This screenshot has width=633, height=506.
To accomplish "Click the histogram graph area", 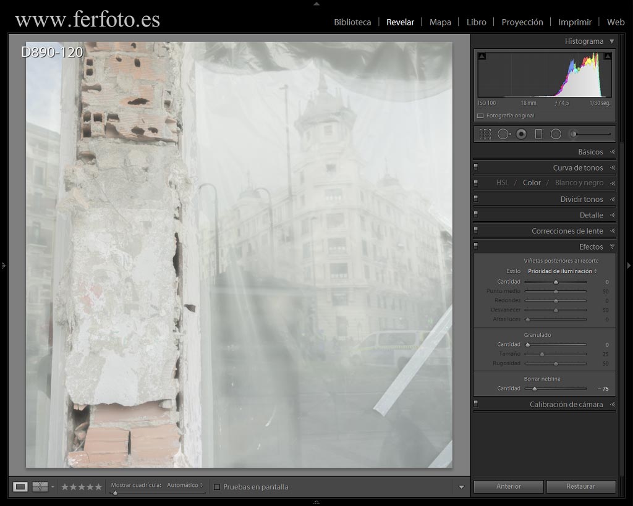I will click(x=544, y=74).
